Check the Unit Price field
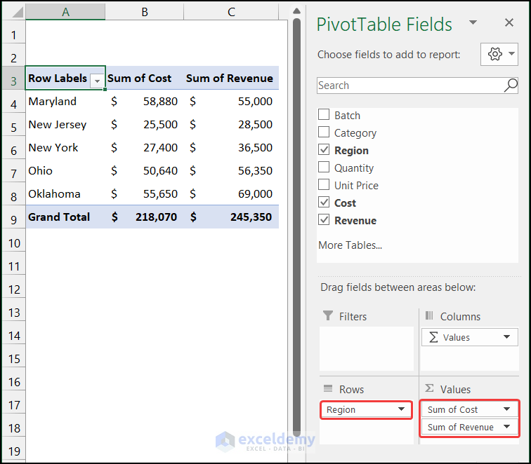Viewport: 531px width, 464px height. coord(324,185)
